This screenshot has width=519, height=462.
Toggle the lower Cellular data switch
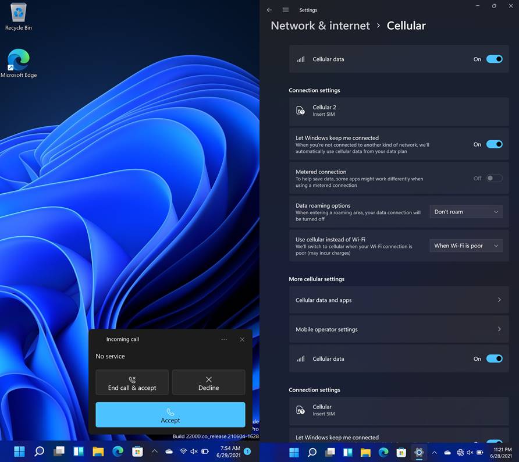pos(494,359)
